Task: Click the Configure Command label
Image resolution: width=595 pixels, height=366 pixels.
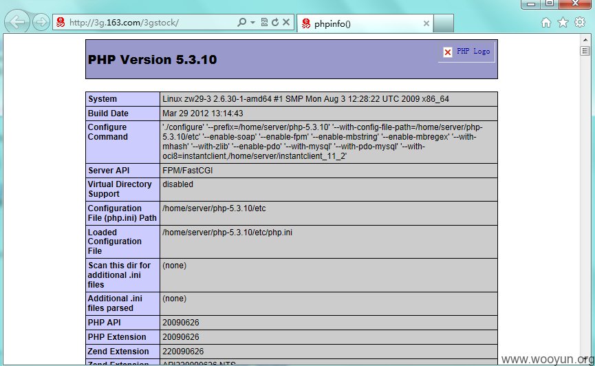Action: [x=108, y=131]
